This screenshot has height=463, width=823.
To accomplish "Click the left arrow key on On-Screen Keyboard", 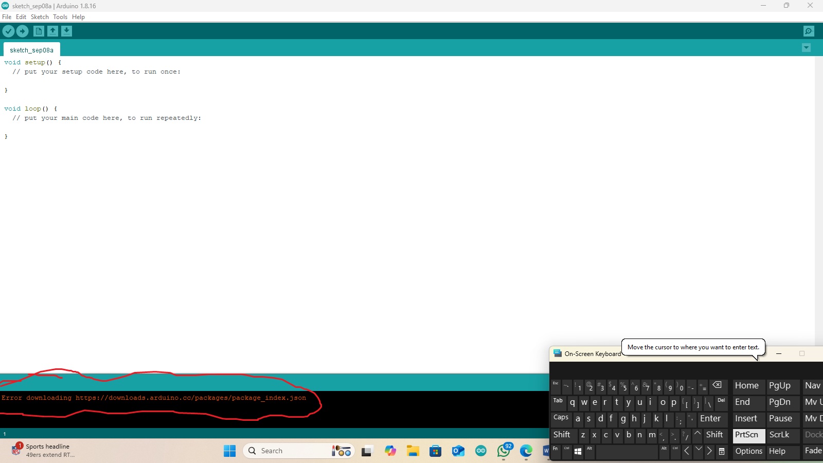I will pyautogui.click(x=687, y=451).
